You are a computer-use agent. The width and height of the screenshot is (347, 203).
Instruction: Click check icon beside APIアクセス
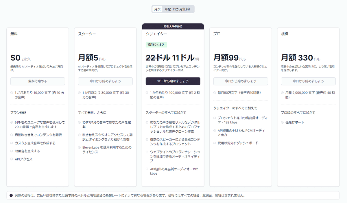tap(12, 159)
